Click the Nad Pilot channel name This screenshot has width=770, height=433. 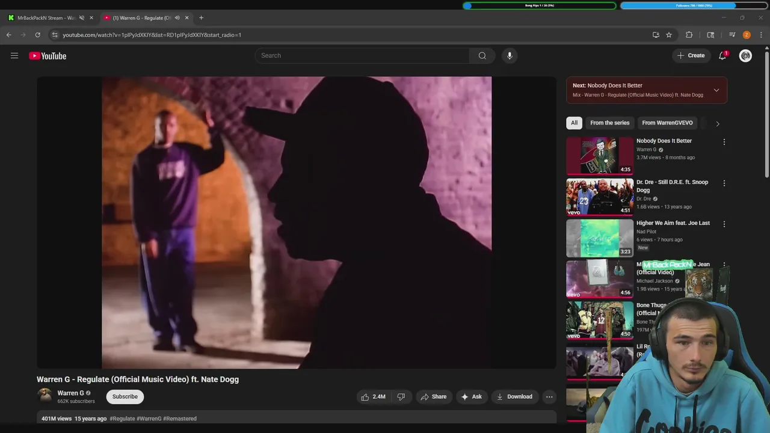tap(646, 232)
